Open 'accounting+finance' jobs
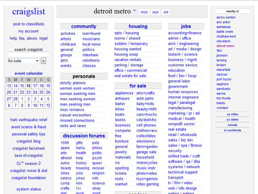 pyautogui.click(x=185, y=33)
